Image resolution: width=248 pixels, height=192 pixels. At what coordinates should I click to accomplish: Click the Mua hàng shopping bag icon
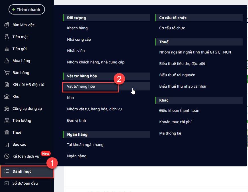coord(7,61)
